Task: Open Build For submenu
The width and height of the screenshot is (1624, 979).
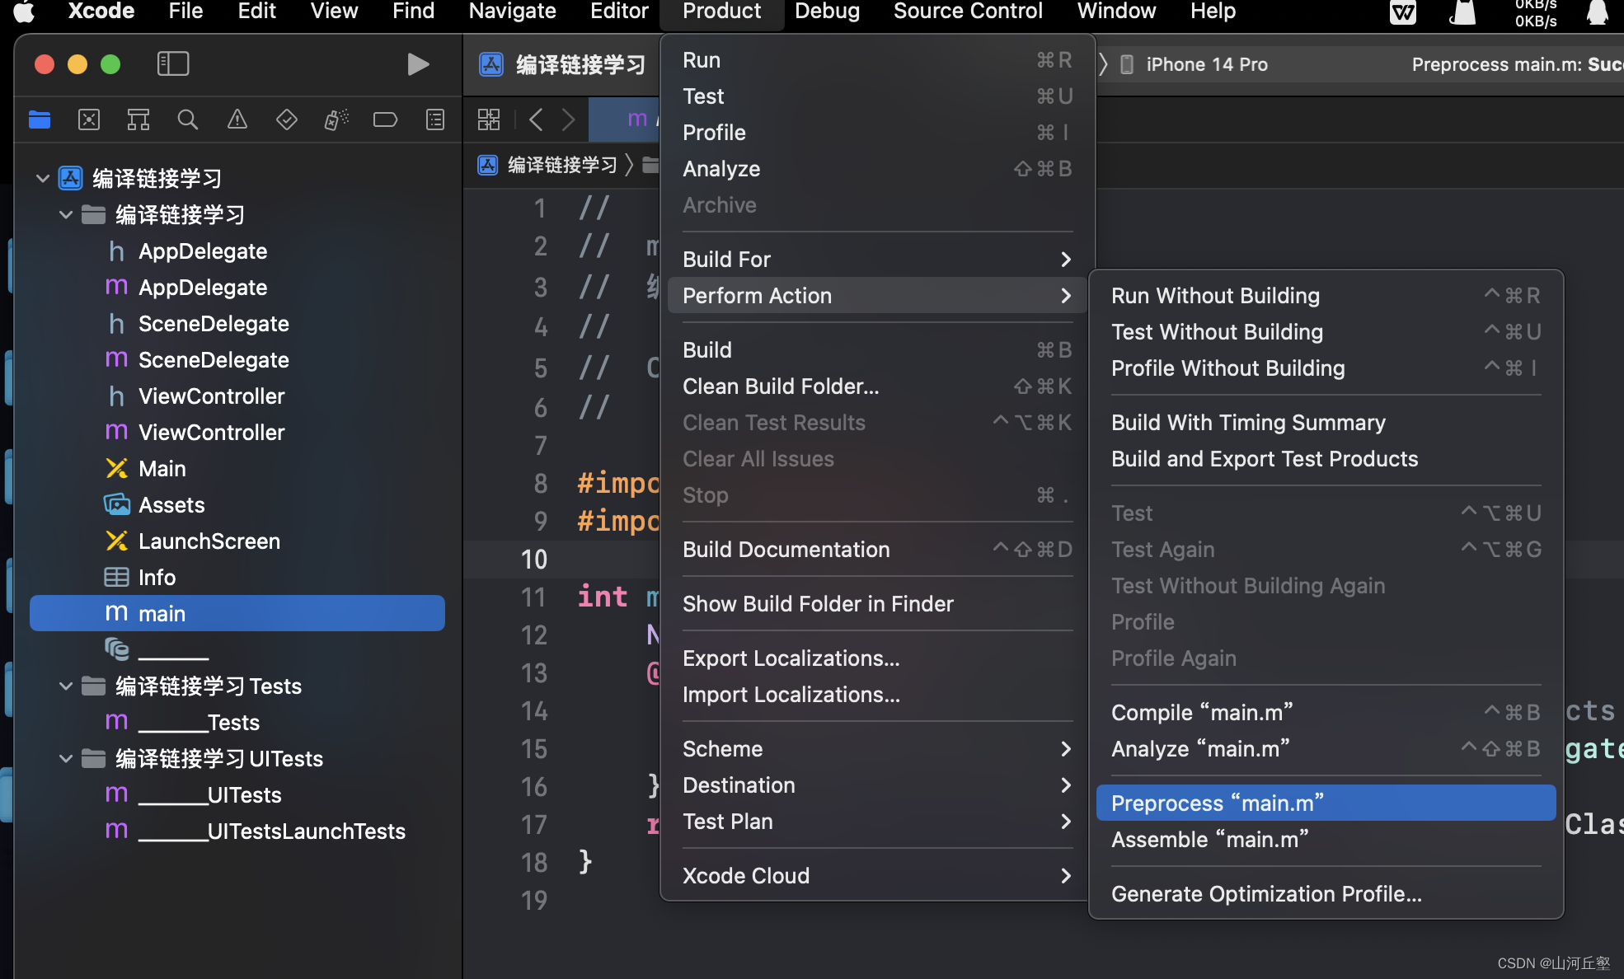Action: [877, 259]
